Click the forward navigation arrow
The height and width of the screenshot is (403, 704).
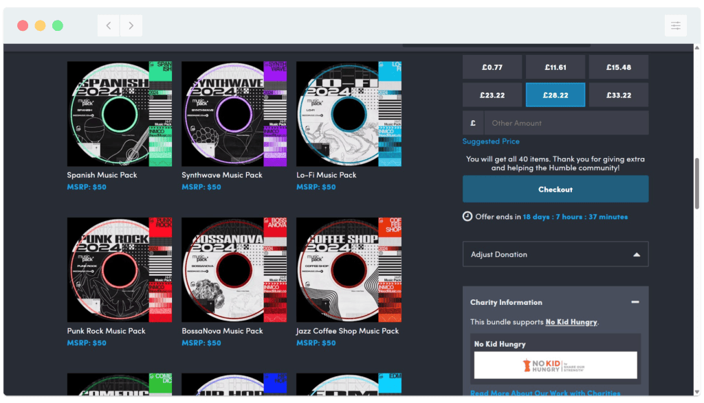131,25
